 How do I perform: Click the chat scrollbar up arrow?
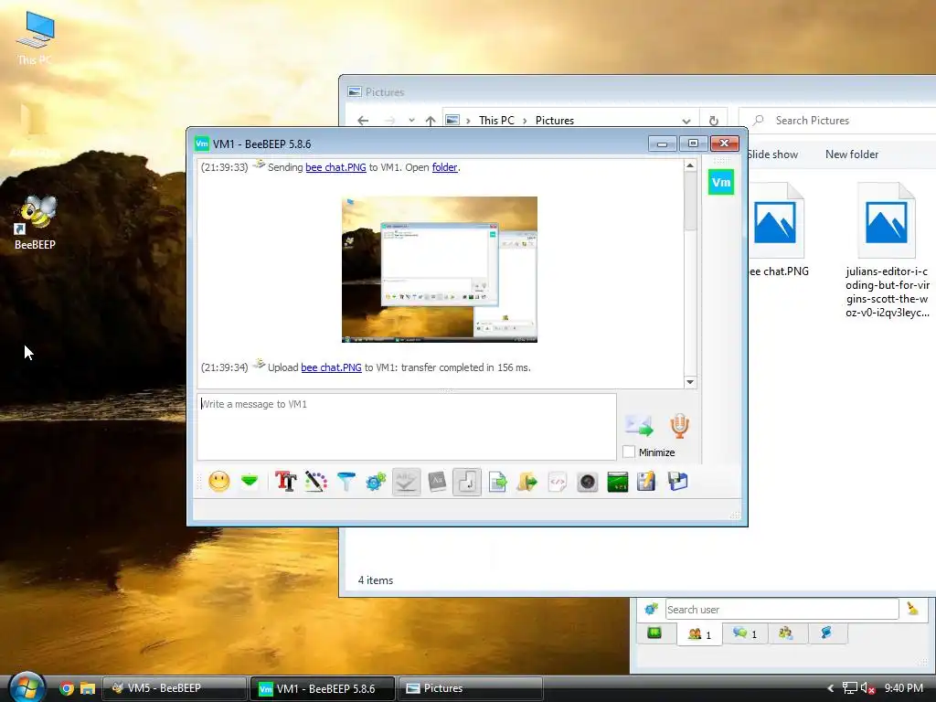click(690, 165)
